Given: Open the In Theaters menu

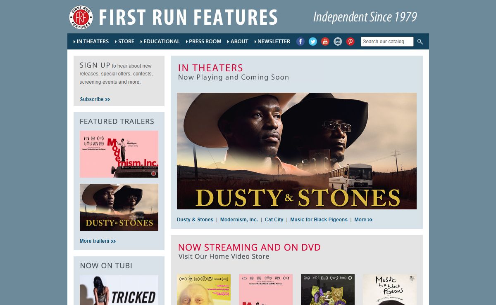Looking at the screenshot, I should (91, 41).
